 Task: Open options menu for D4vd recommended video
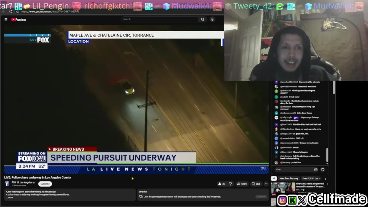(x=327, y=184)
